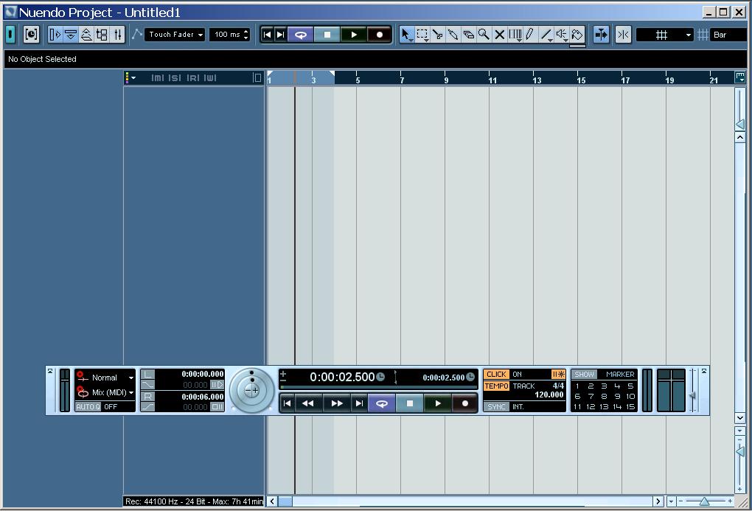Rewind in the transport panel

[x=308, y=403]
